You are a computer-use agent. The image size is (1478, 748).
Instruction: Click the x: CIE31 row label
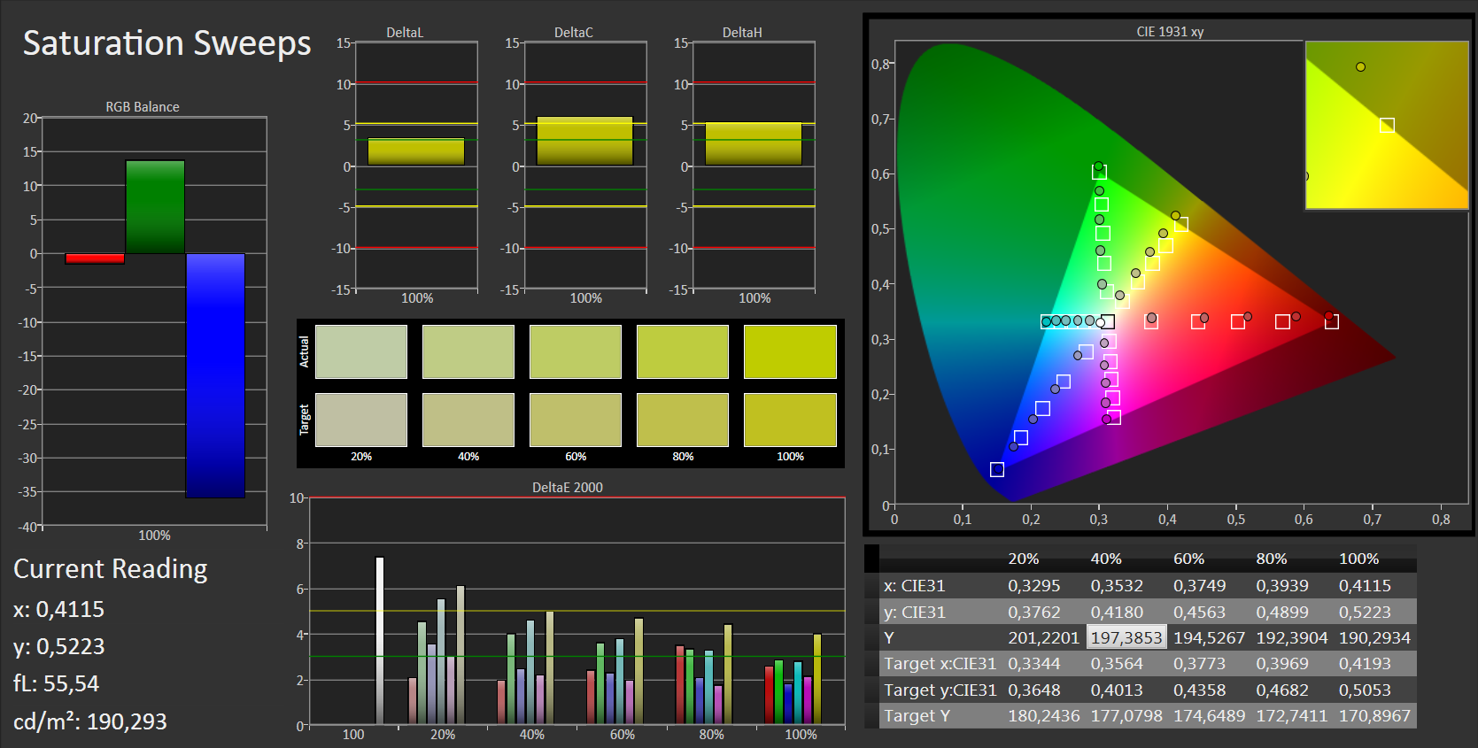tap(914, 585)
